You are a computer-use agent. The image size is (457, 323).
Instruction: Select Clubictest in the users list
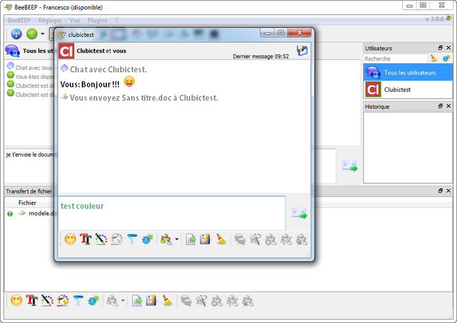pos(408,90)
